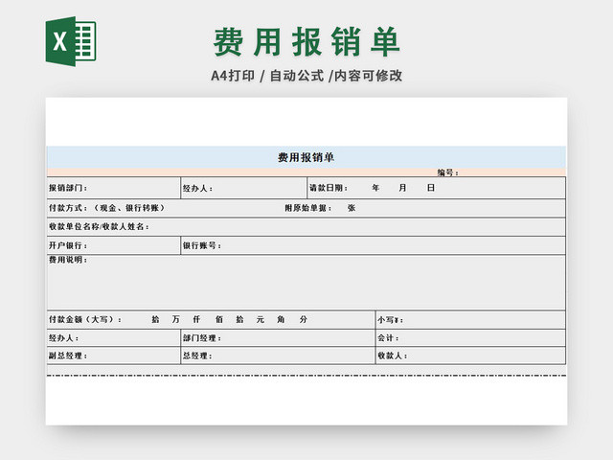Click the 角 unit in amount row

click(x=281, y=319)
